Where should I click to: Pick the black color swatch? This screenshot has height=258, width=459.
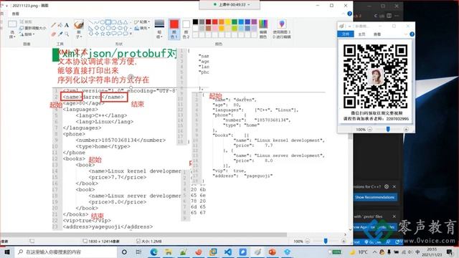(195, 22)
